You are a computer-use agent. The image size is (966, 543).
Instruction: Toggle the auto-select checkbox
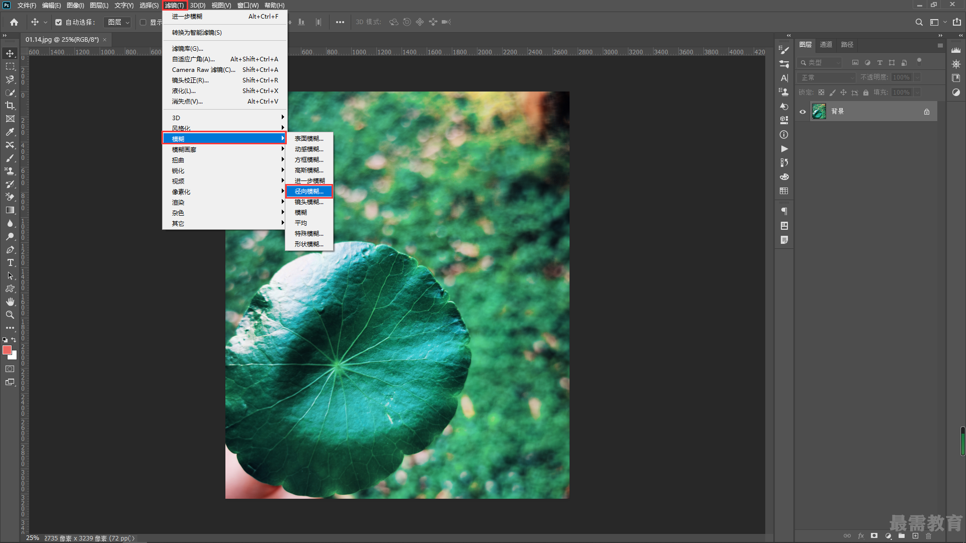coord(58,22)
